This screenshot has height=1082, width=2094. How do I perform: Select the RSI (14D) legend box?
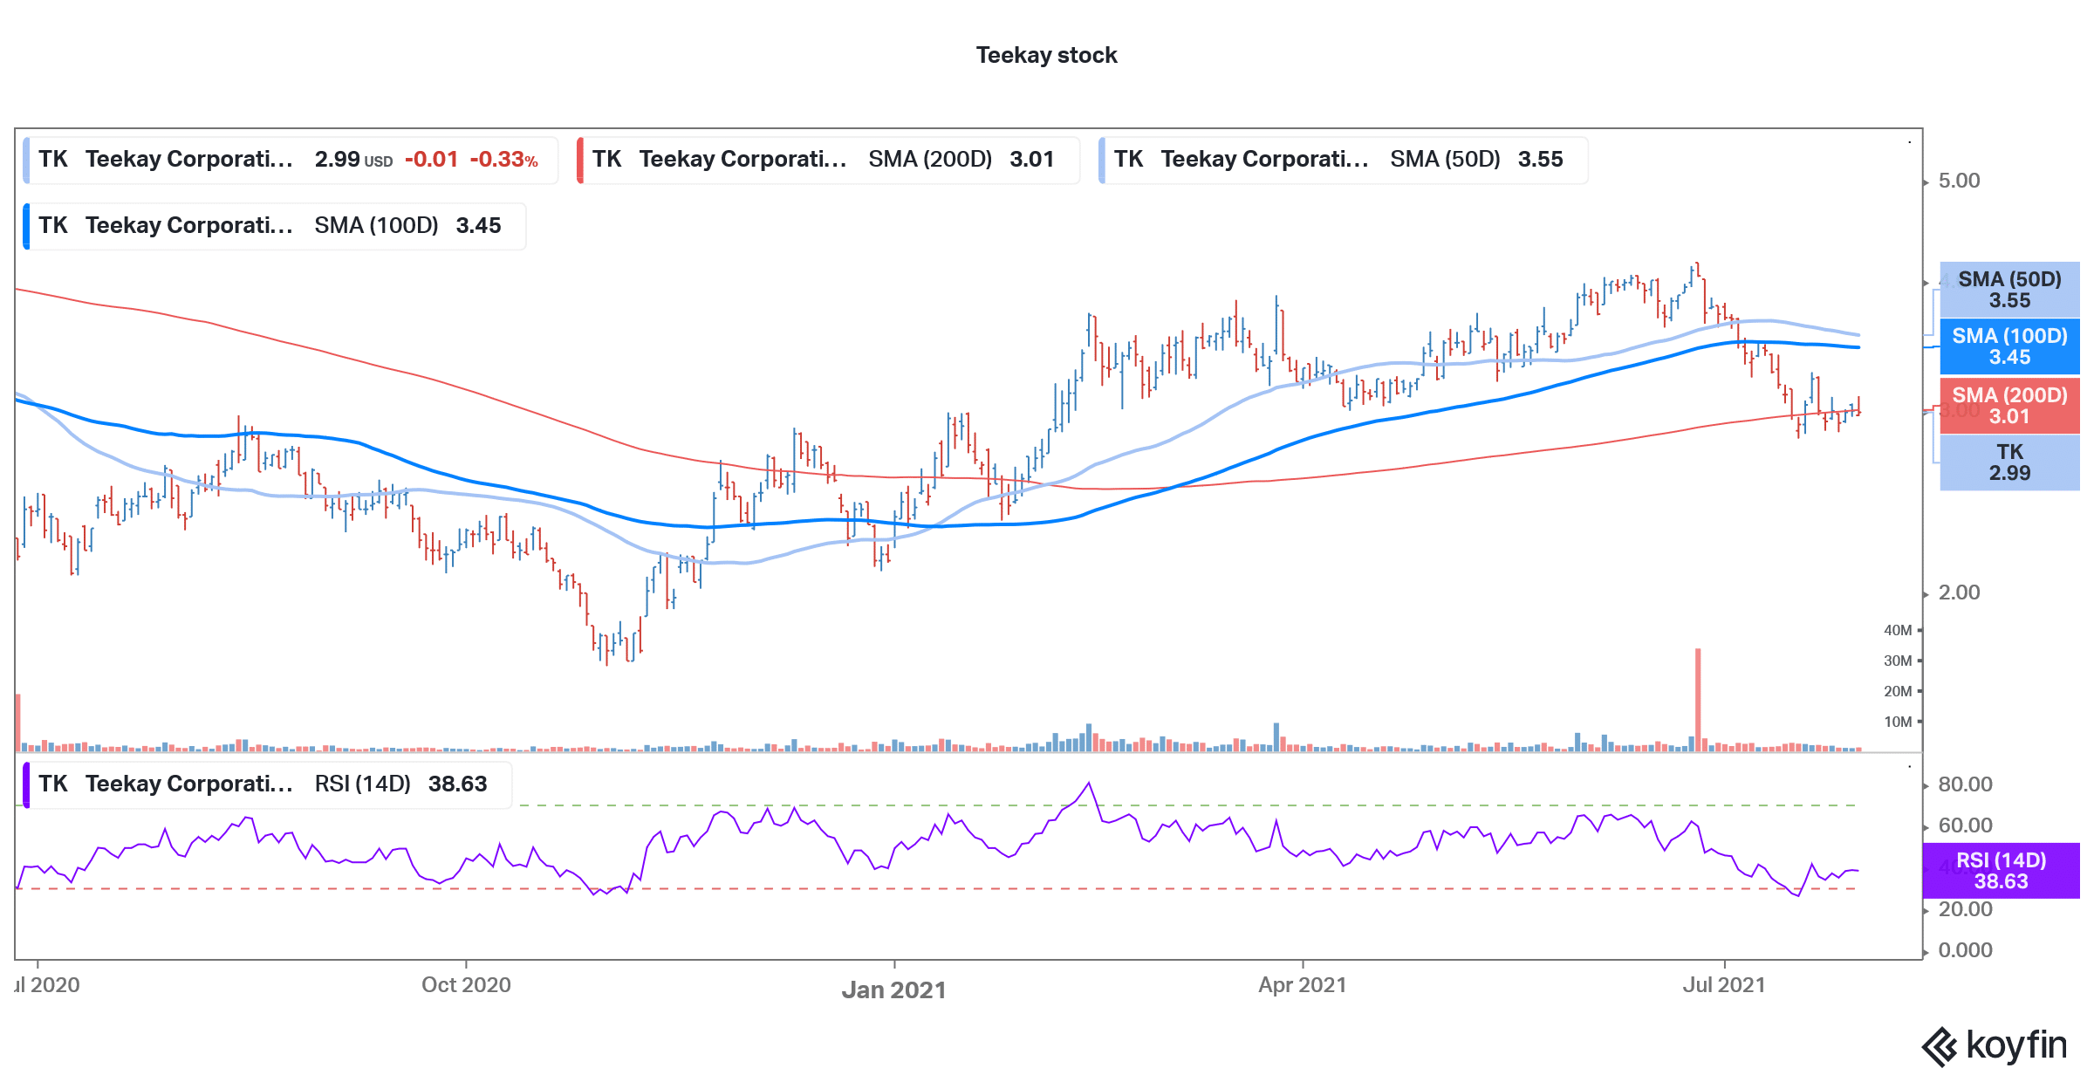click(267, 784)
